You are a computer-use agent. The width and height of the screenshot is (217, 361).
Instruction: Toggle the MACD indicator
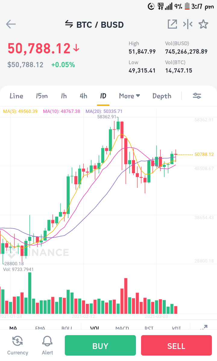[x=122, y=328]
